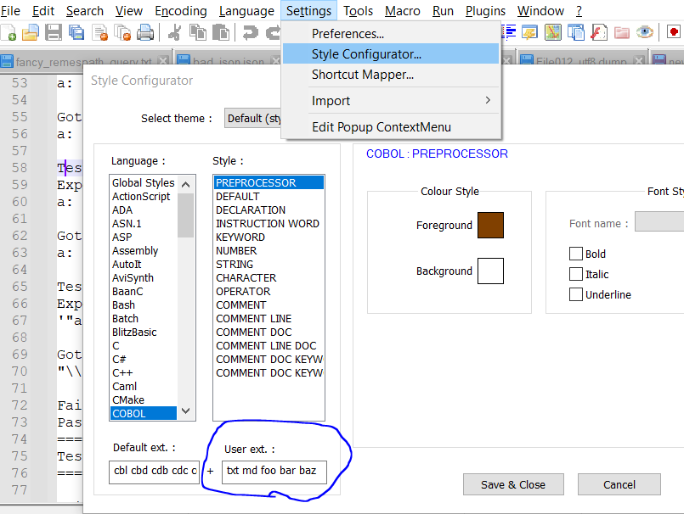Expand the Import submenu
The image size is (684, 514).
(391, 101)
